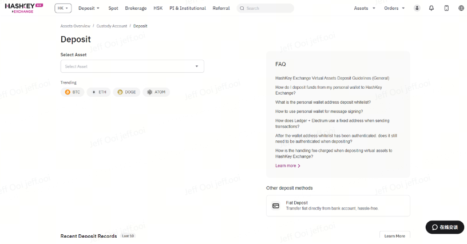Image resolution: width=467 pixels, height=244 pixels.
Task: Expand the Orders menu in header
Action: pyautogui.click(x=394, y=8)
